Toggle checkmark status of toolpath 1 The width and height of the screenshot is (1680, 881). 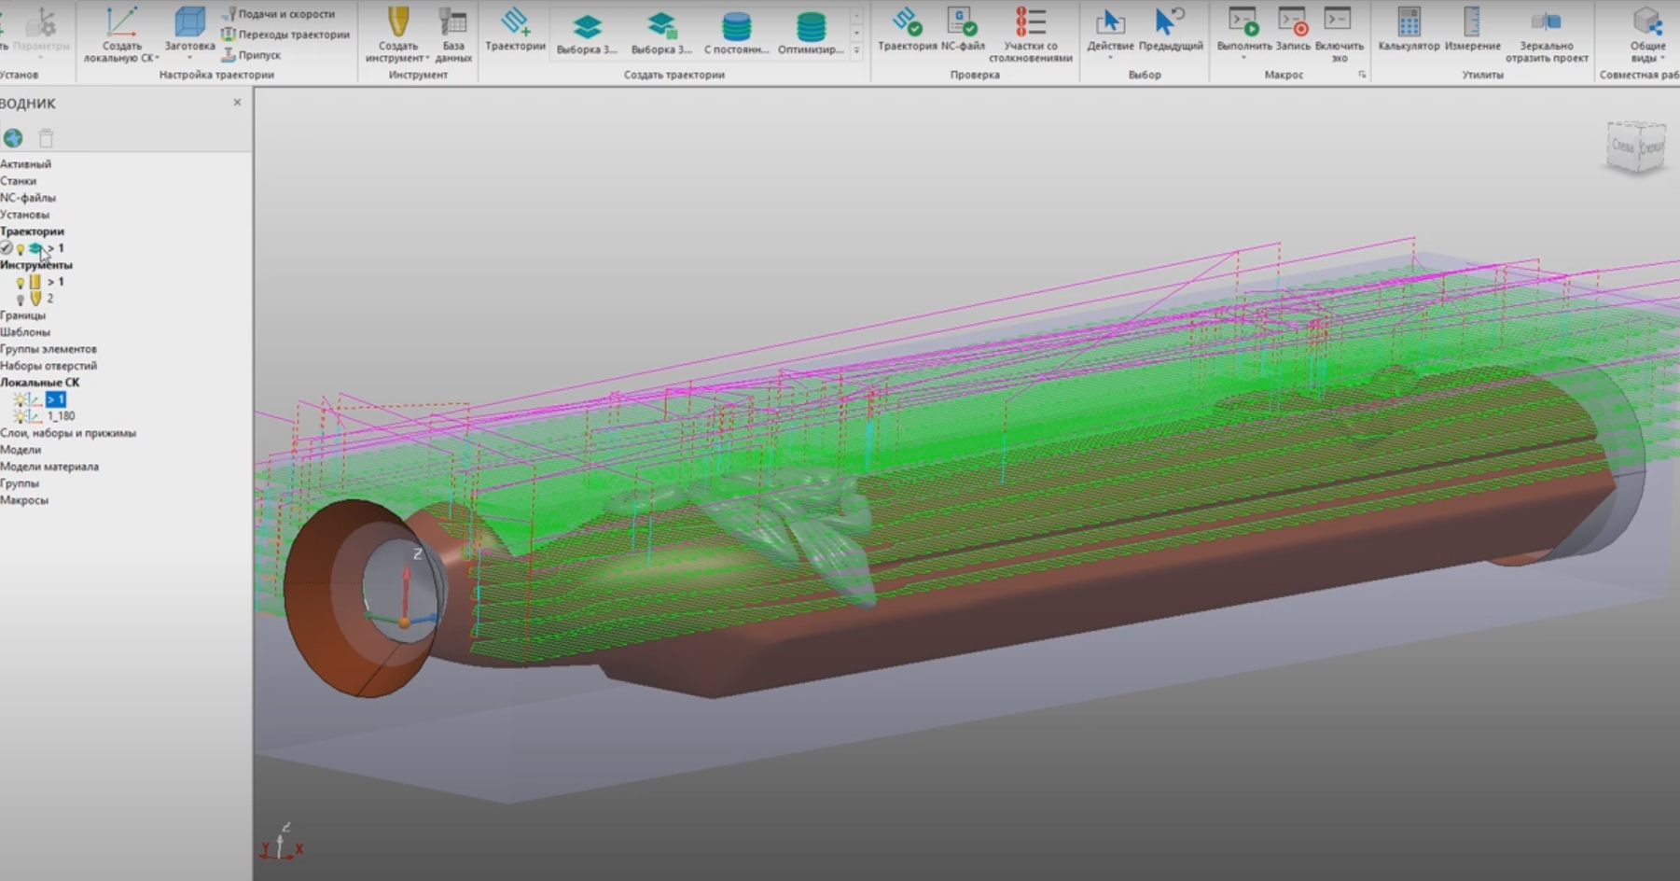[7, 248]
